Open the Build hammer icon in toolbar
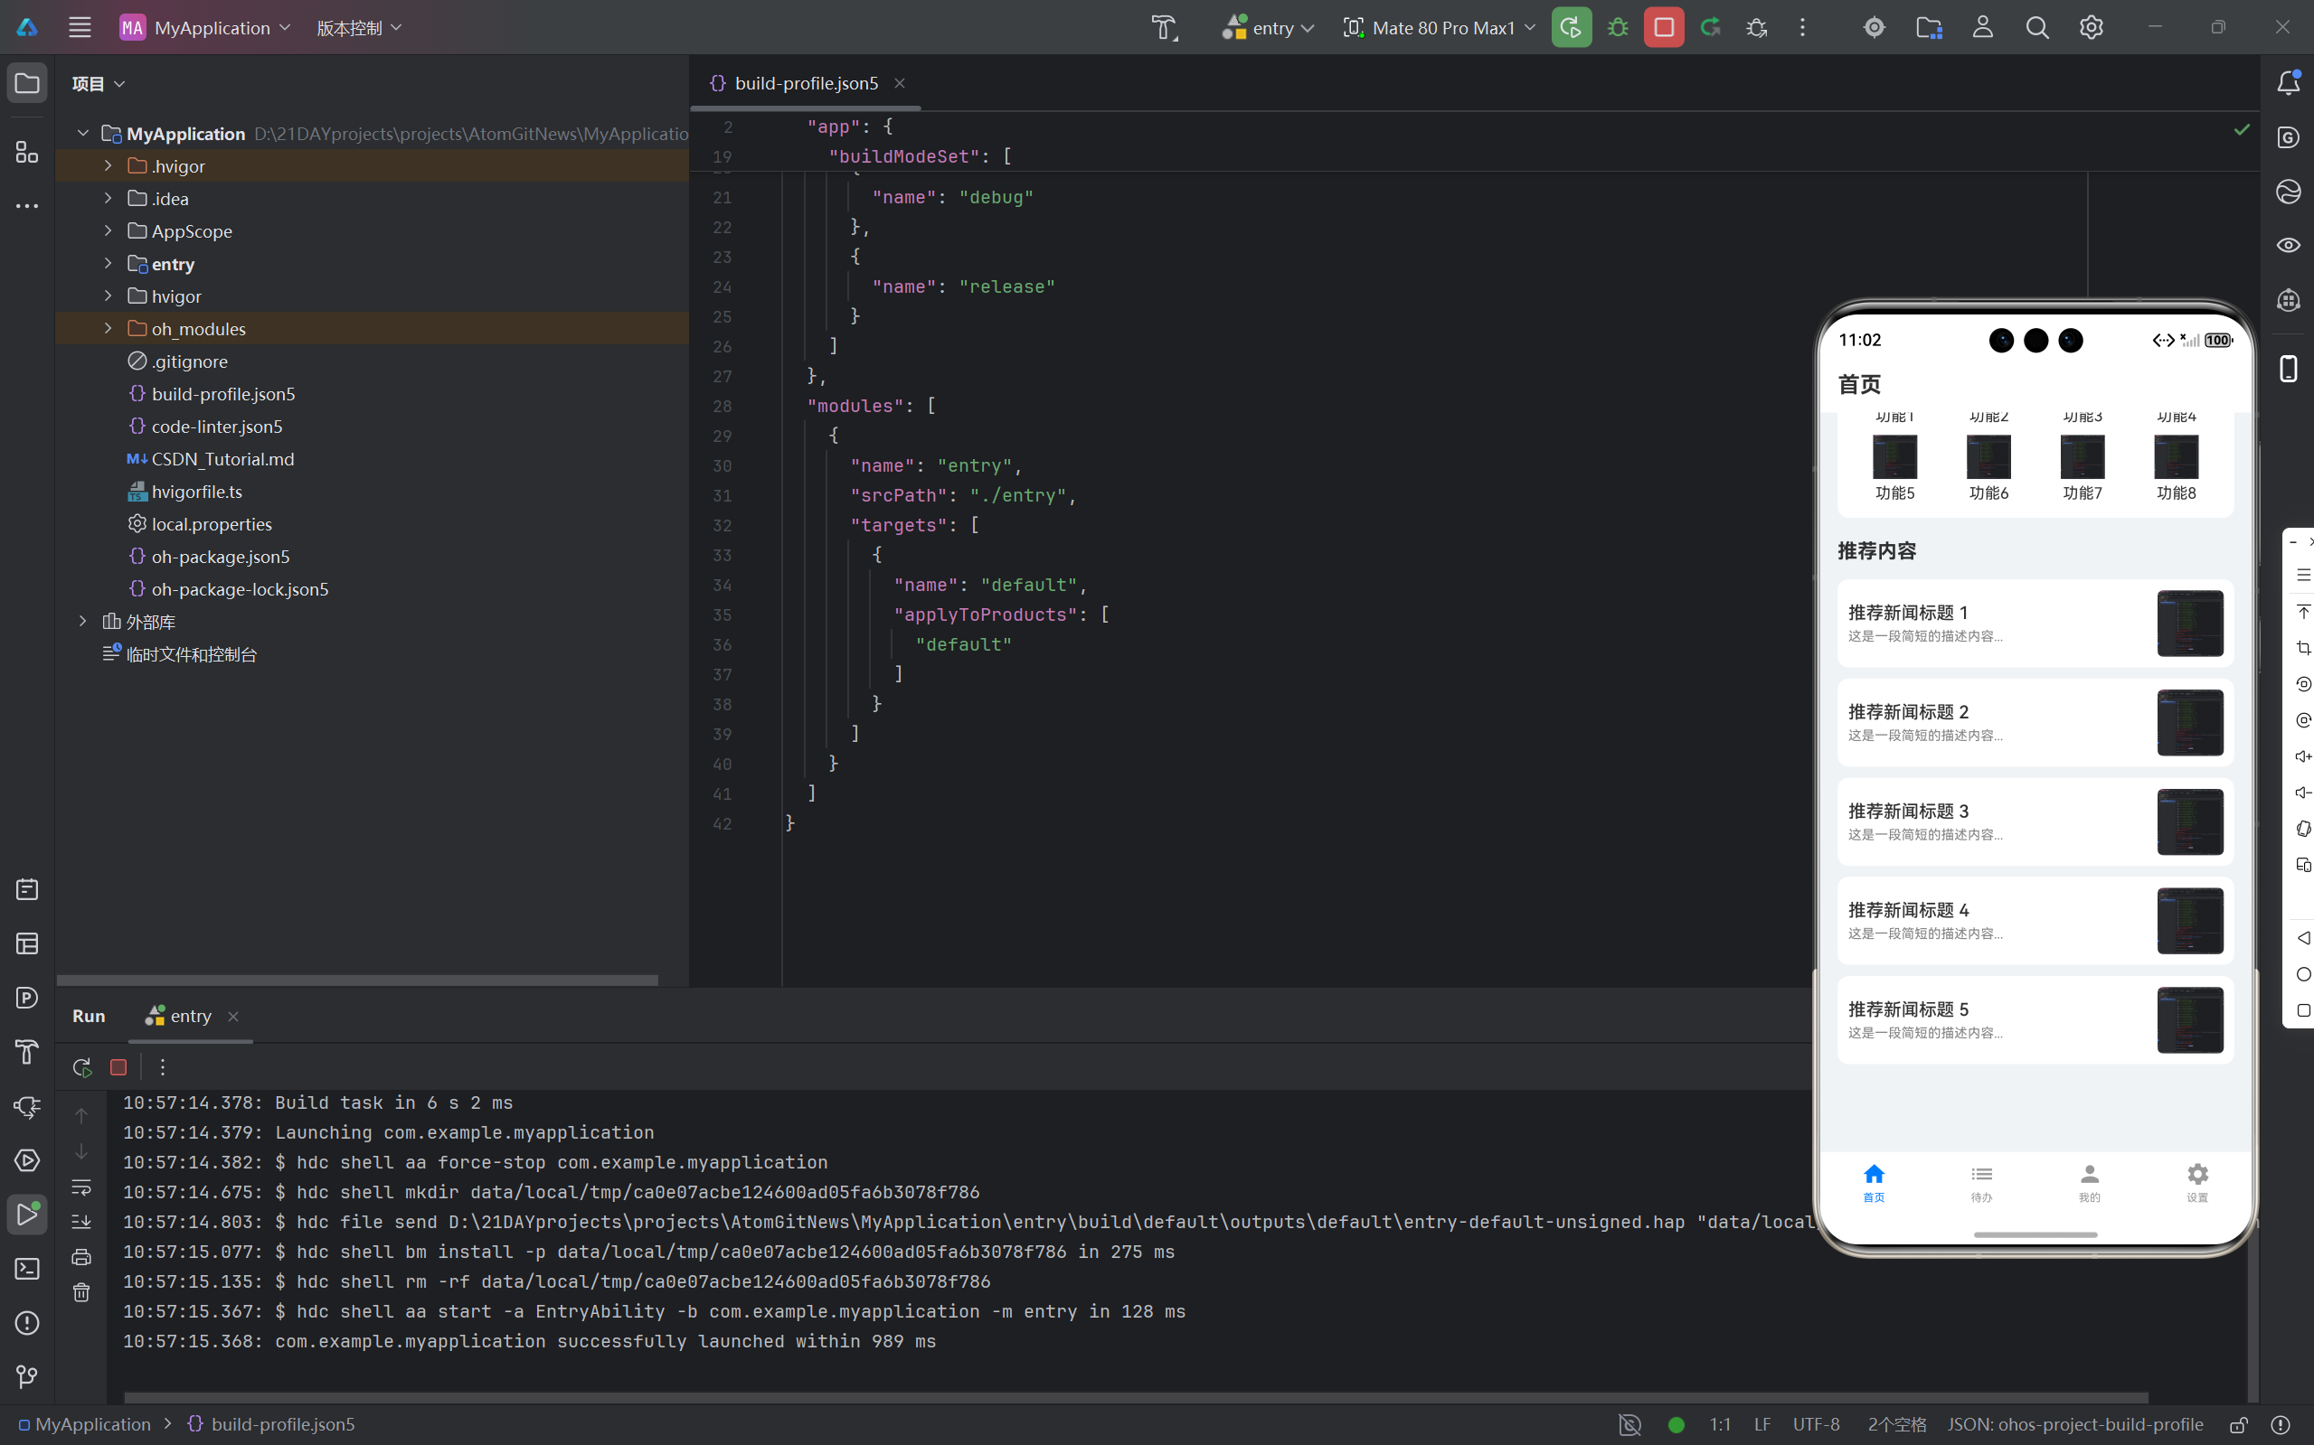Viewport: 2314px width, 1445px height. tap(1164, 28)
